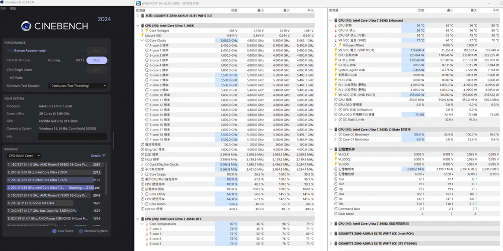This screenshot has width=503, height=251.
Task: Click the HWiNFO64 title bar icon
Action: coord(139,3)
